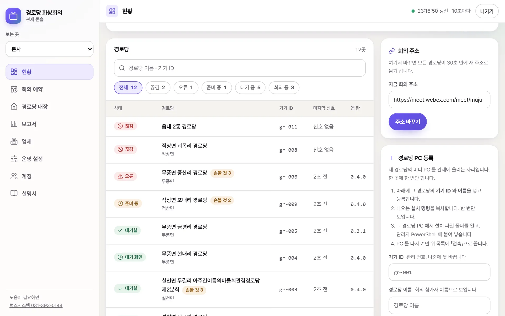The width and height of the screenshot is (505, 316).
Task: Open 회의 예약 in the sidebar
Action: click(x=49, y=89)
